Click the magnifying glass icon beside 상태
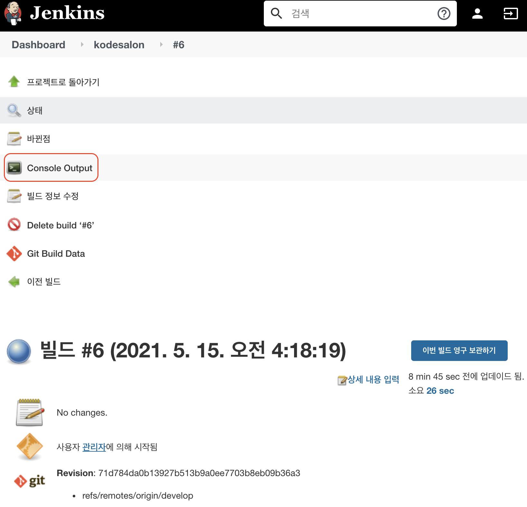527x507 pixels. [14, 110]
